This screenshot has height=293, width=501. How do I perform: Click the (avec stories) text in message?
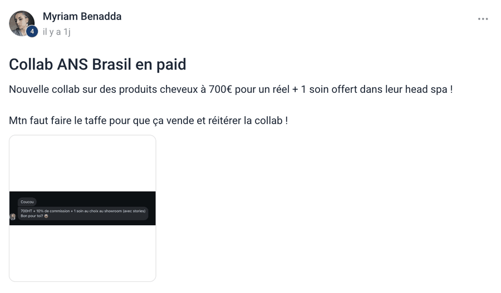click(x=134, y=211)
